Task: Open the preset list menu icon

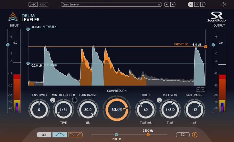Action: click(159, 5)
